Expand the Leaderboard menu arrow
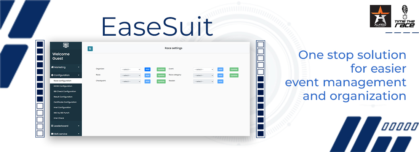419x152 pixels. pos(78,126)
